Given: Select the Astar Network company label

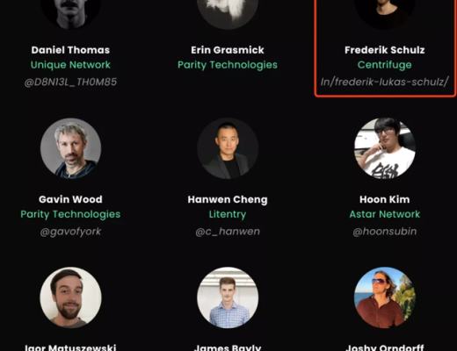Looking at the screenshot, I should [385, 214].
